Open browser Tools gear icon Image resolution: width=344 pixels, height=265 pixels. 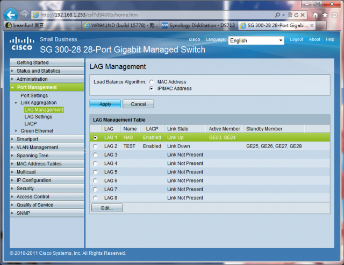click(x=334, y=15)
